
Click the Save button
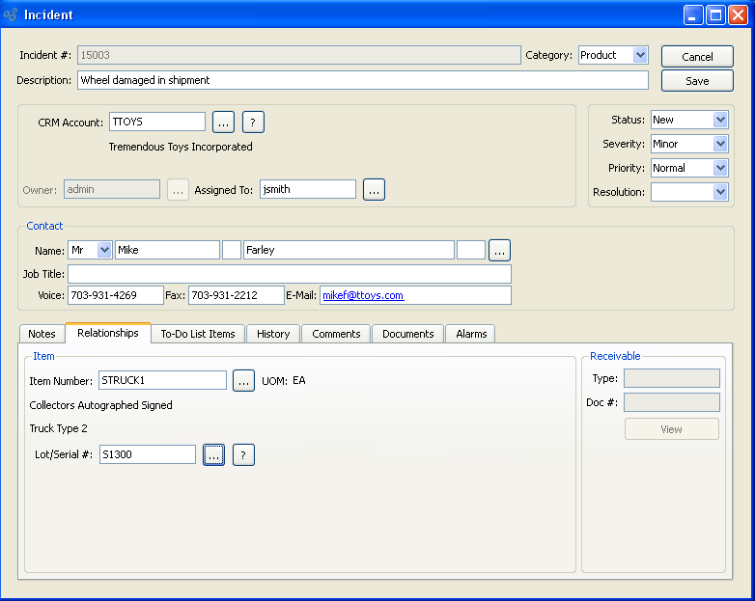pyautogui.click(x=697, y=81)
